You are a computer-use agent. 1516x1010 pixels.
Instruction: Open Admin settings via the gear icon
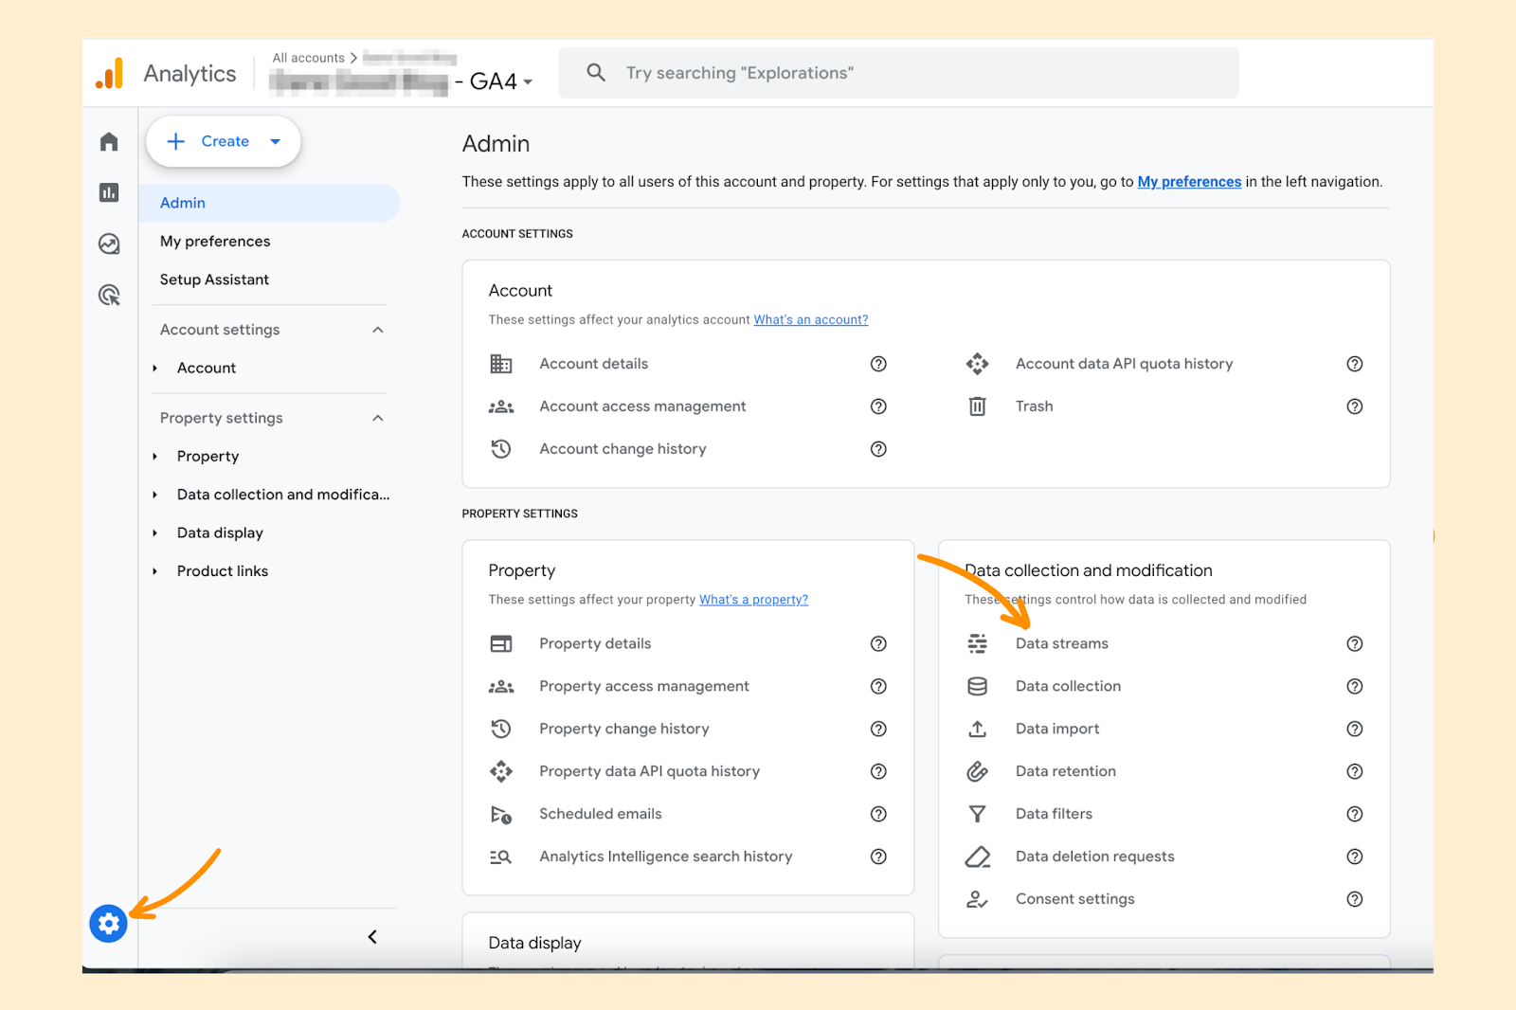click(x=108, y=924)
